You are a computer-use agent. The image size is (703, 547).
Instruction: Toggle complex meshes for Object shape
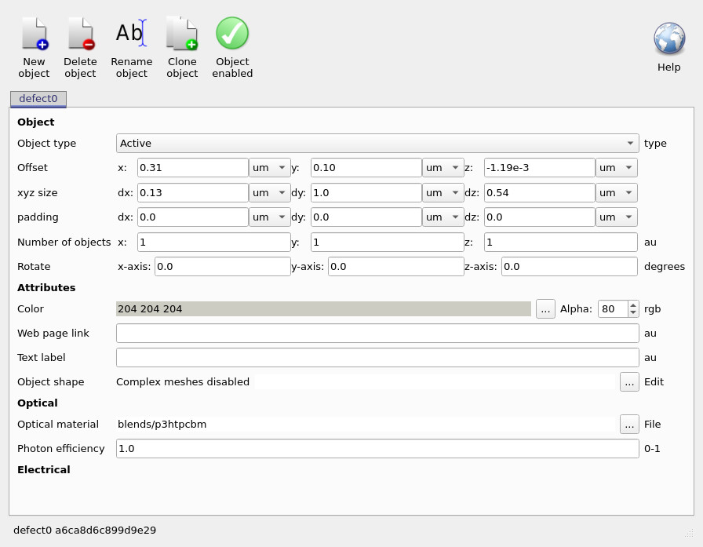click(x=629, y=381)
